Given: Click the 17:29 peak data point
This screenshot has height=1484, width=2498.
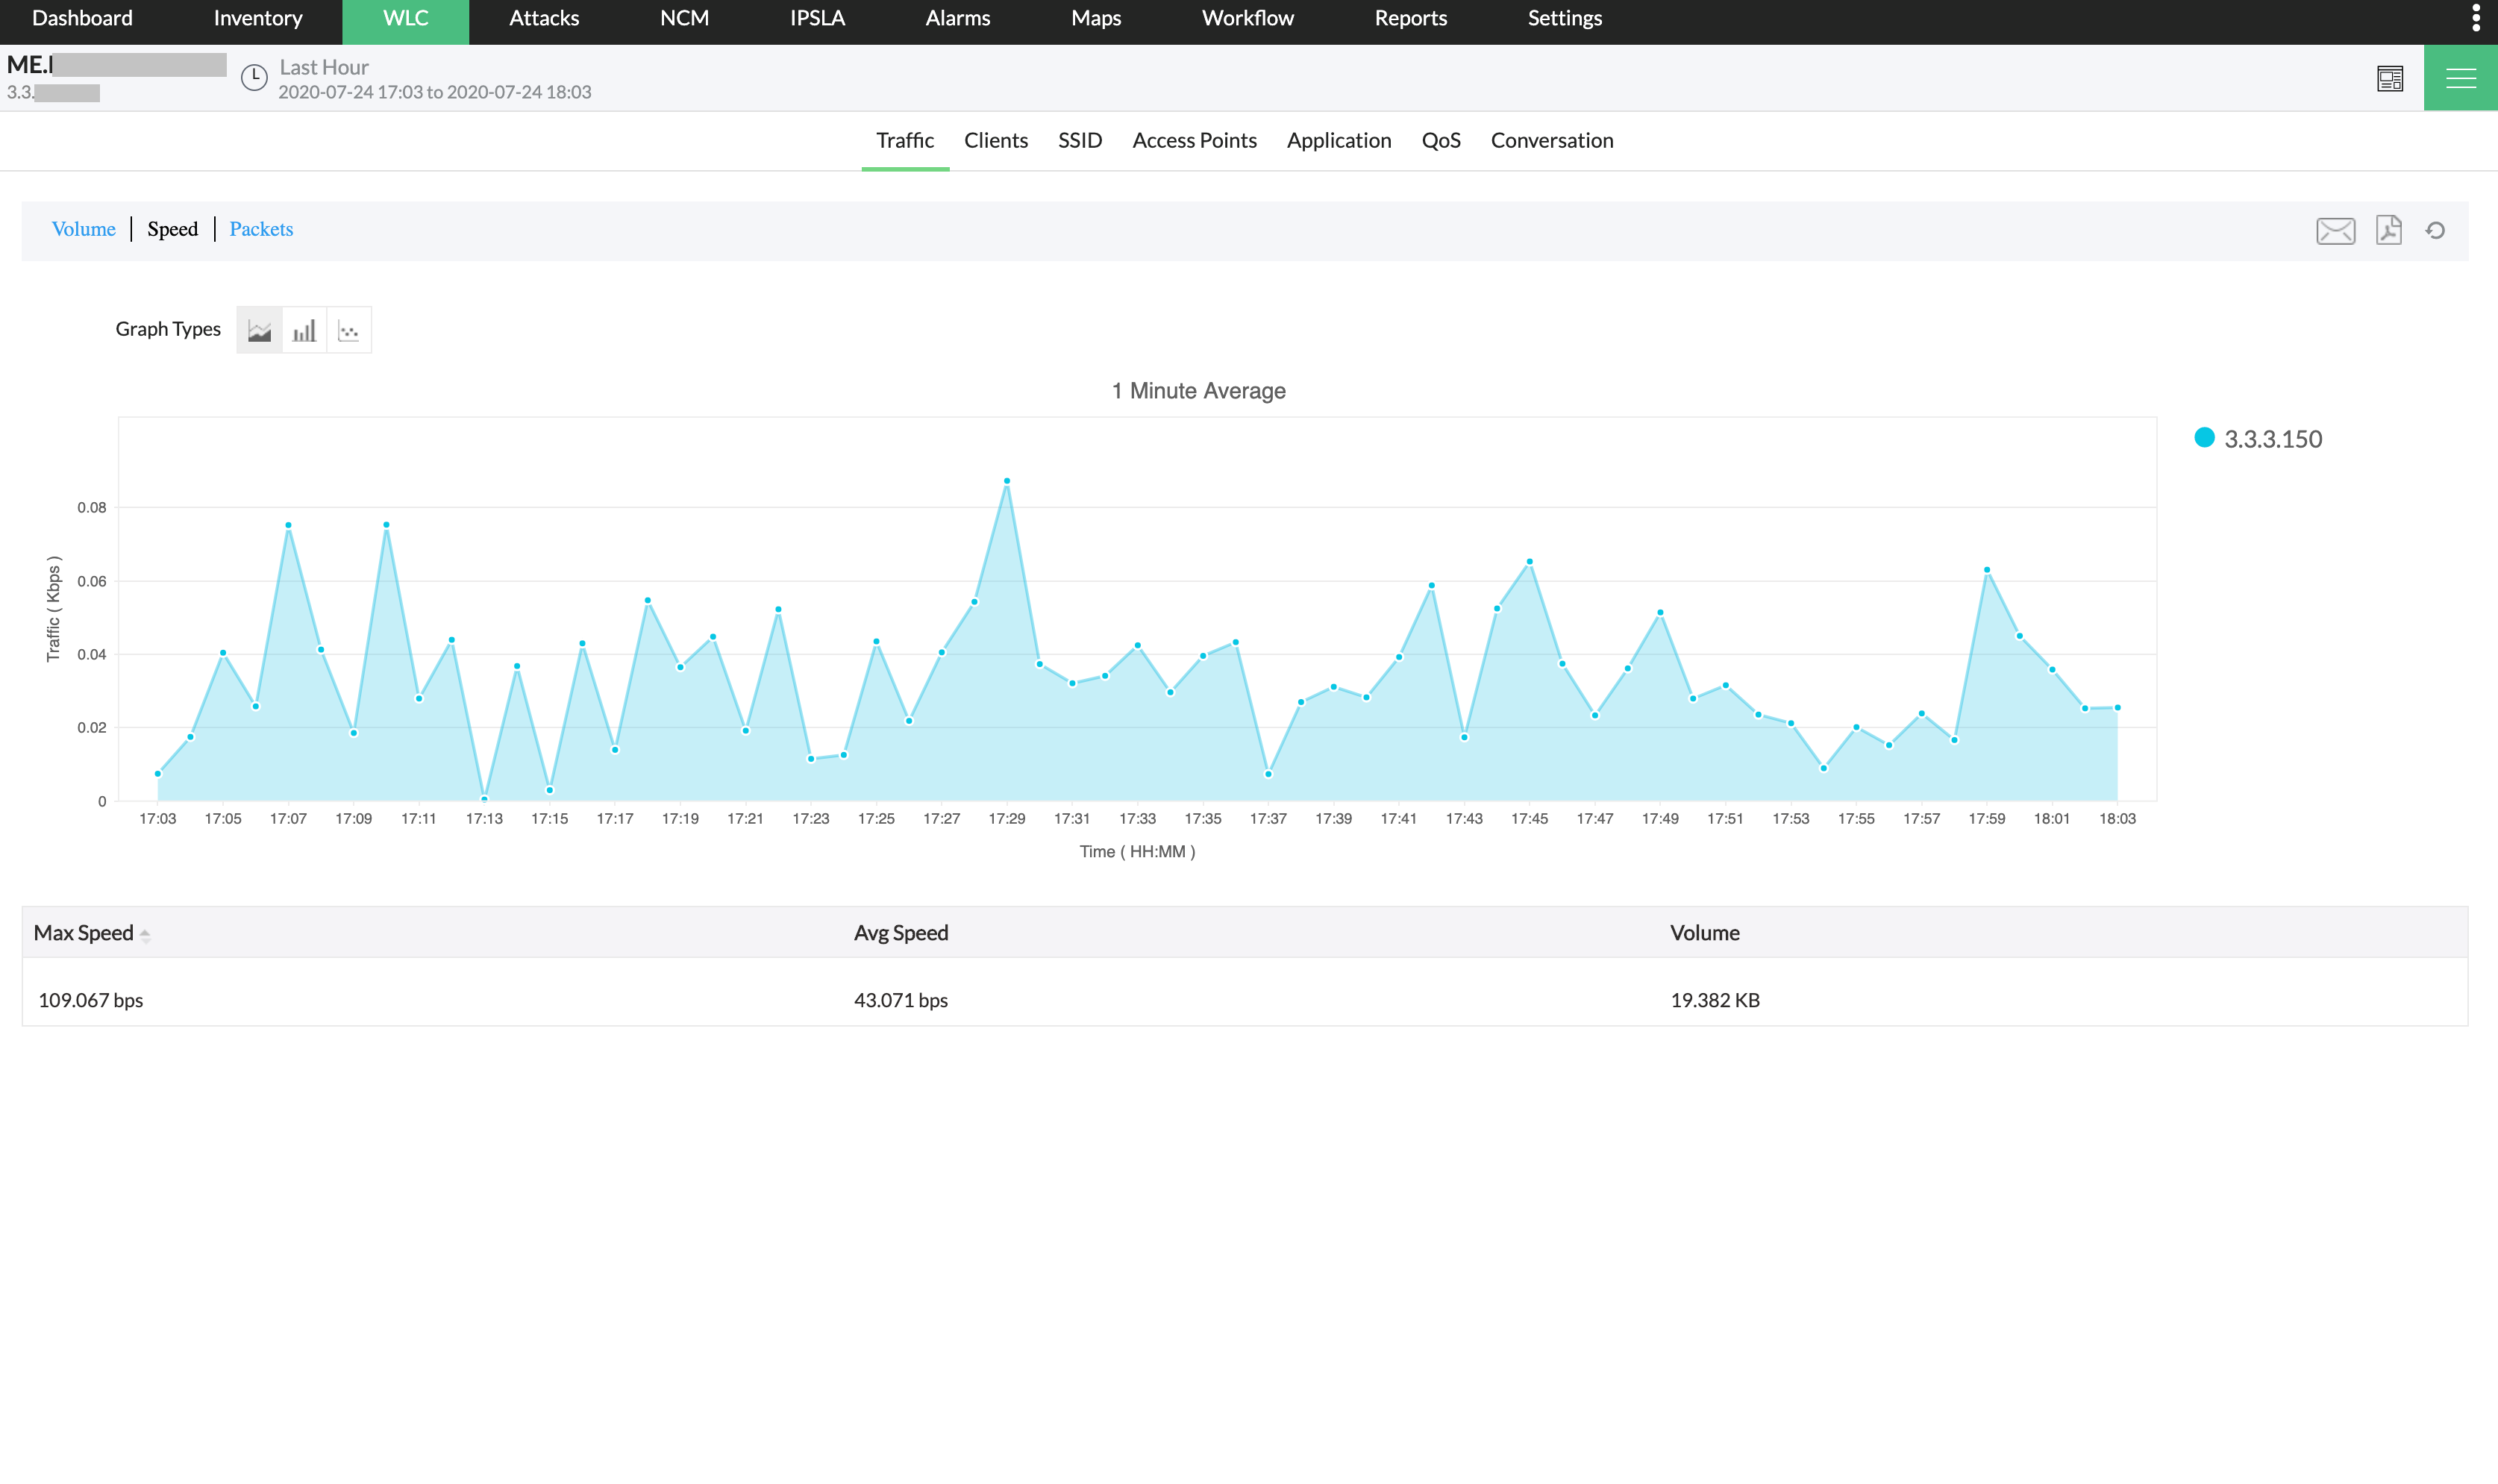Looking at the screenshot, I should tap(1006, 481).
